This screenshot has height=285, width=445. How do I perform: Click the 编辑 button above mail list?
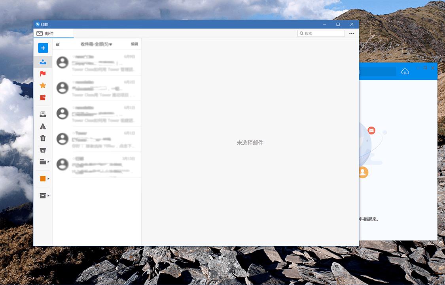click(134, 44)
